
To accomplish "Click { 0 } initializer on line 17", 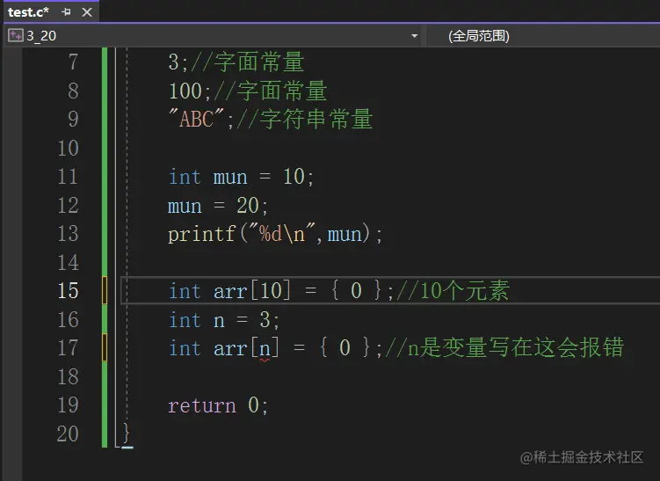I will pyautogui.click(x=345, y=348).
